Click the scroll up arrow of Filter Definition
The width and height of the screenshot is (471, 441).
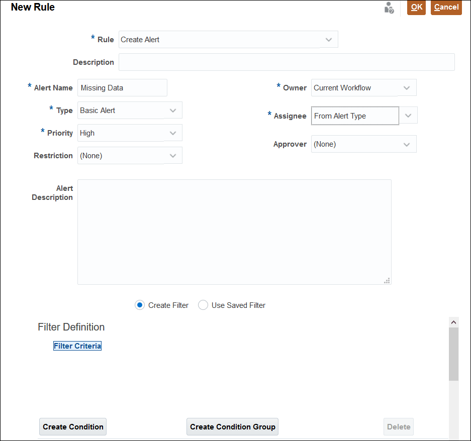tap(453, 322)
